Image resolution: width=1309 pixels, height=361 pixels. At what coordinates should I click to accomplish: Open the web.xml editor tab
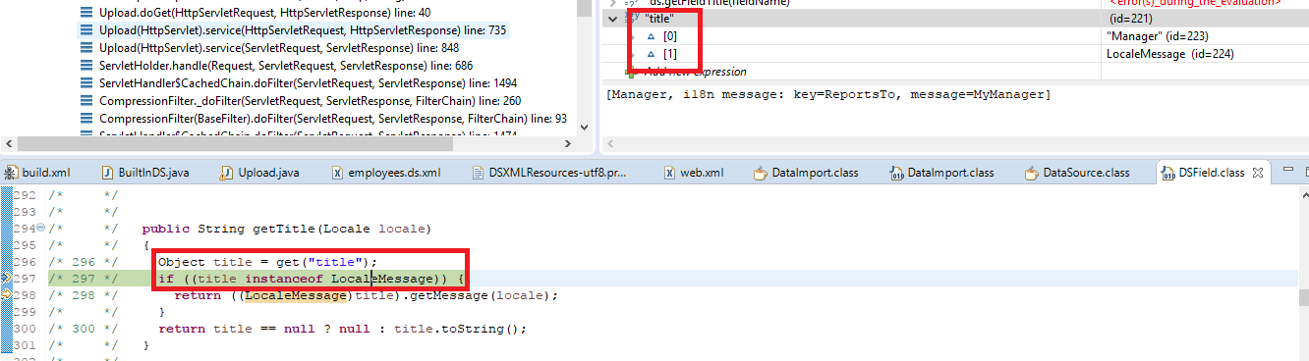tap(695, 173)
